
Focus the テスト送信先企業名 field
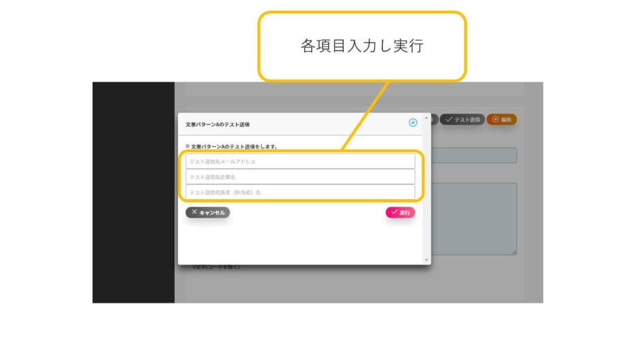[300, 177]
